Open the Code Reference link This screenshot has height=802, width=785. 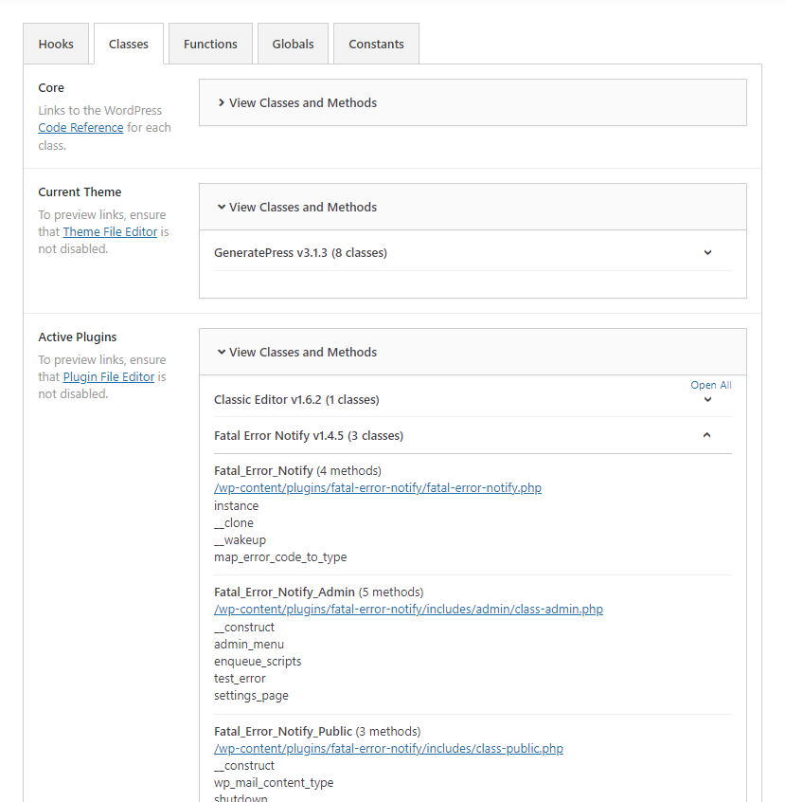pos(80,128)
